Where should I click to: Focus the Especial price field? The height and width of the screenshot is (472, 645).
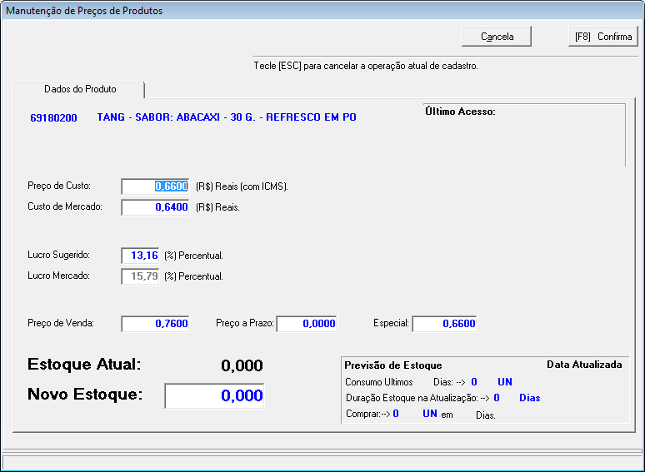444,324
